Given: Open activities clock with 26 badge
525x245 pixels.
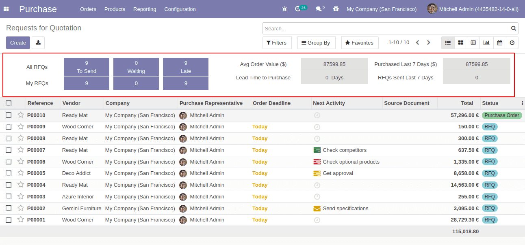Looking at the screenshot, I should pos(301,9).
